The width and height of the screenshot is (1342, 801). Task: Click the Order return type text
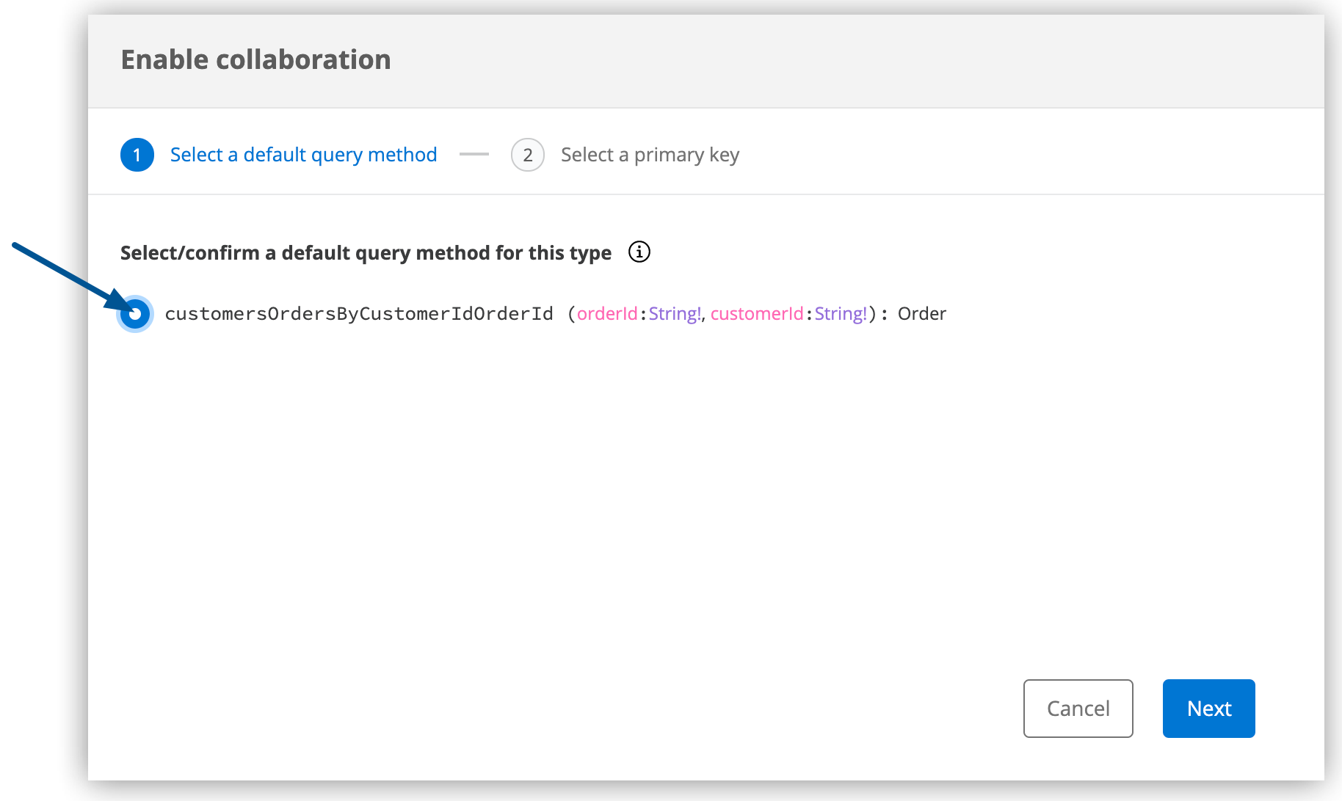[922, 313]
